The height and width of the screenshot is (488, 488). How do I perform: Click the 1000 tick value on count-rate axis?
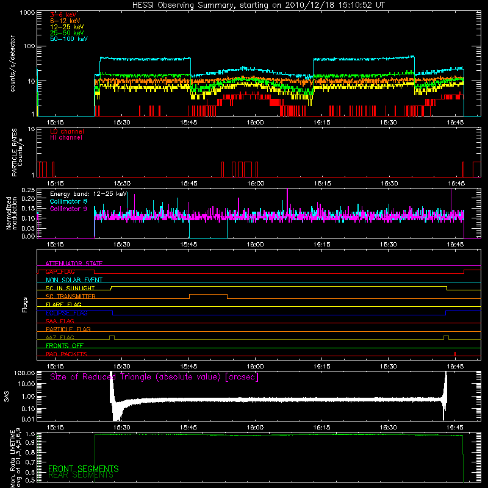point(27,13)
